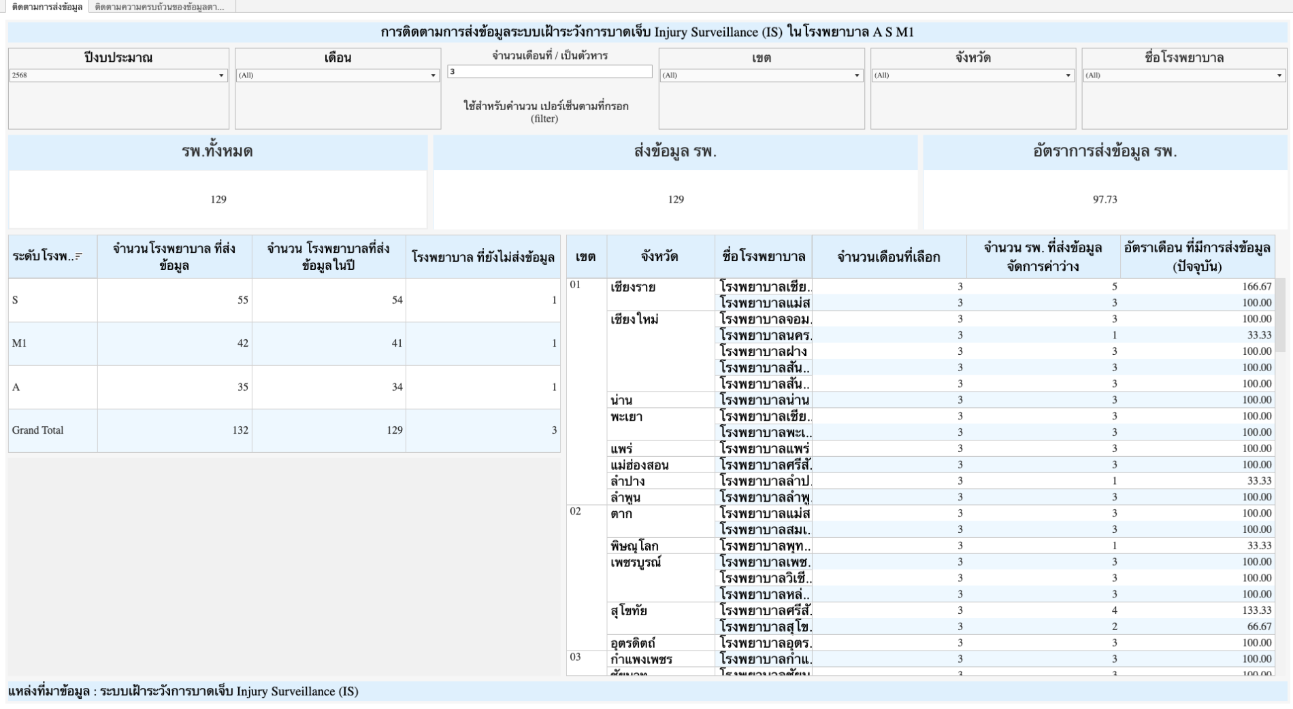Click the จำนวนเดือนที่ input field containing 3

point(549,71)
